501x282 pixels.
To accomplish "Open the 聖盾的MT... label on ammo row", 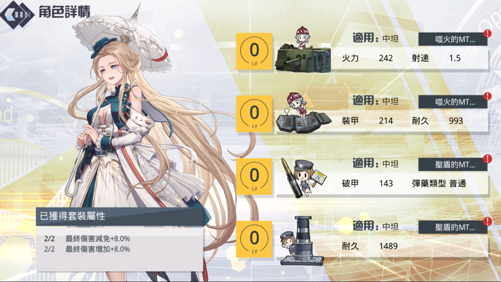I will (453, 164).
